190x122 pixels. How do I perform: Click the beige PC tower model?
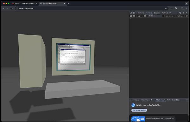tap(32, 61)
